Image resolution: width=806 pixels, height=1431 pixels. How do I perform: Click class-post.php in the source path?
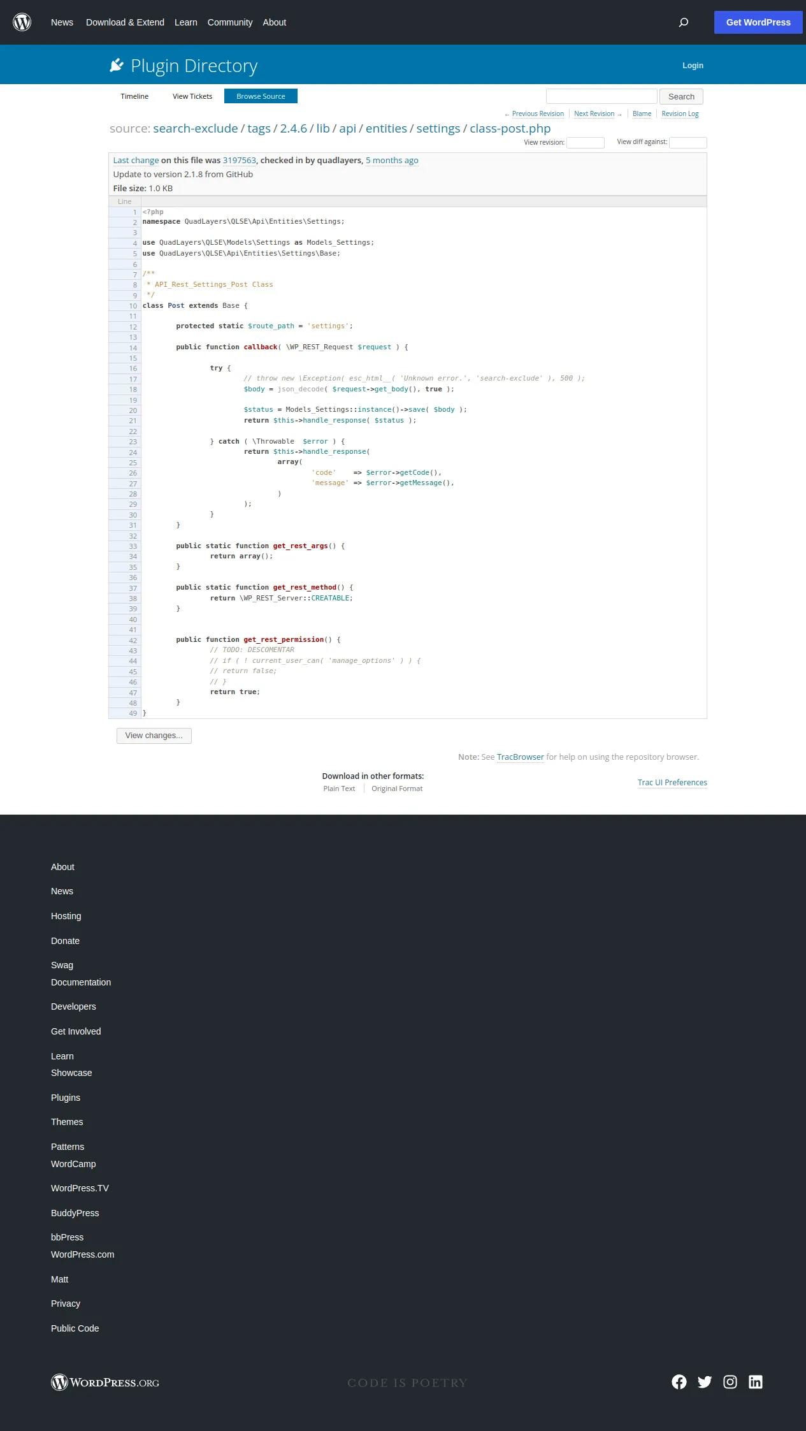(x=510, y=128)
